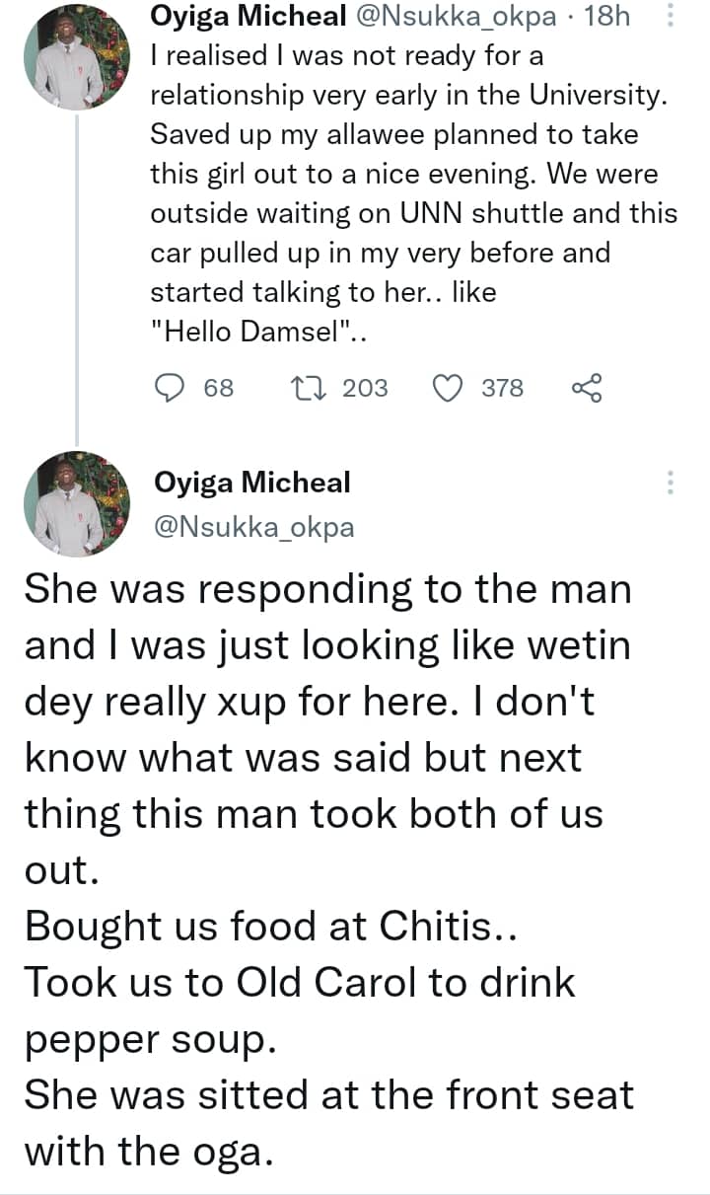Open the three-dot menu beside the 18h timestamp
This screenshot has height=1195, width=710.
coord(671,17)
